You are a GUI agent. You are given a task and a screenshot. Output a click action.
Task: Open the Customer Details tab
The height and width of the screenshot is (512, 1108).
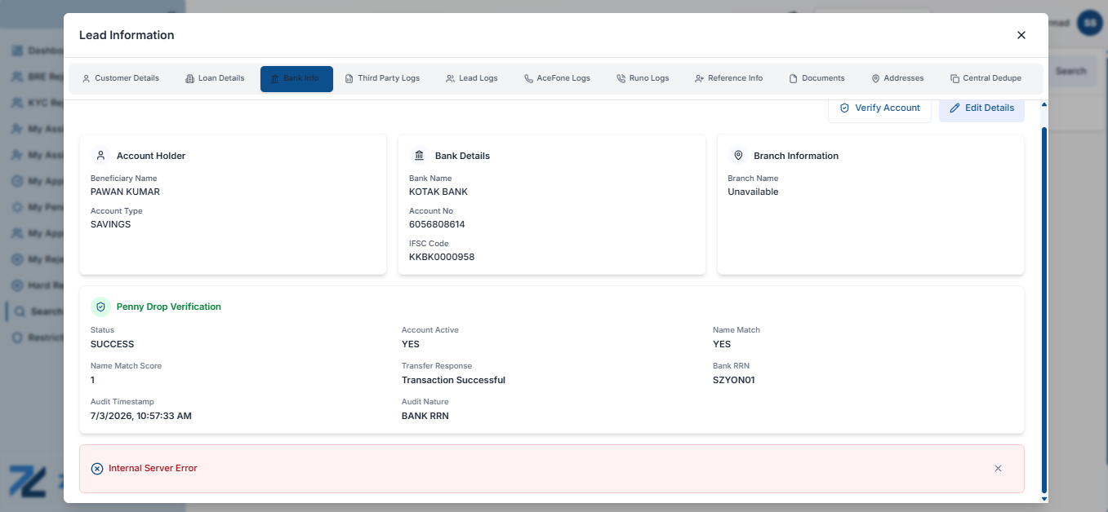coord(120,78)
